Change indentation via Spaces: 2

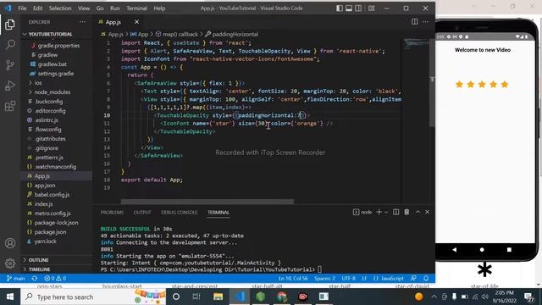point(324,279)
